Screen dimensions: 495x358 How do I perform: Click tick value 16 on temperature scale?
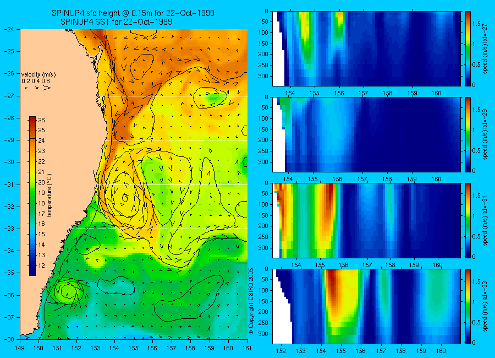click(x=41, y=224)
